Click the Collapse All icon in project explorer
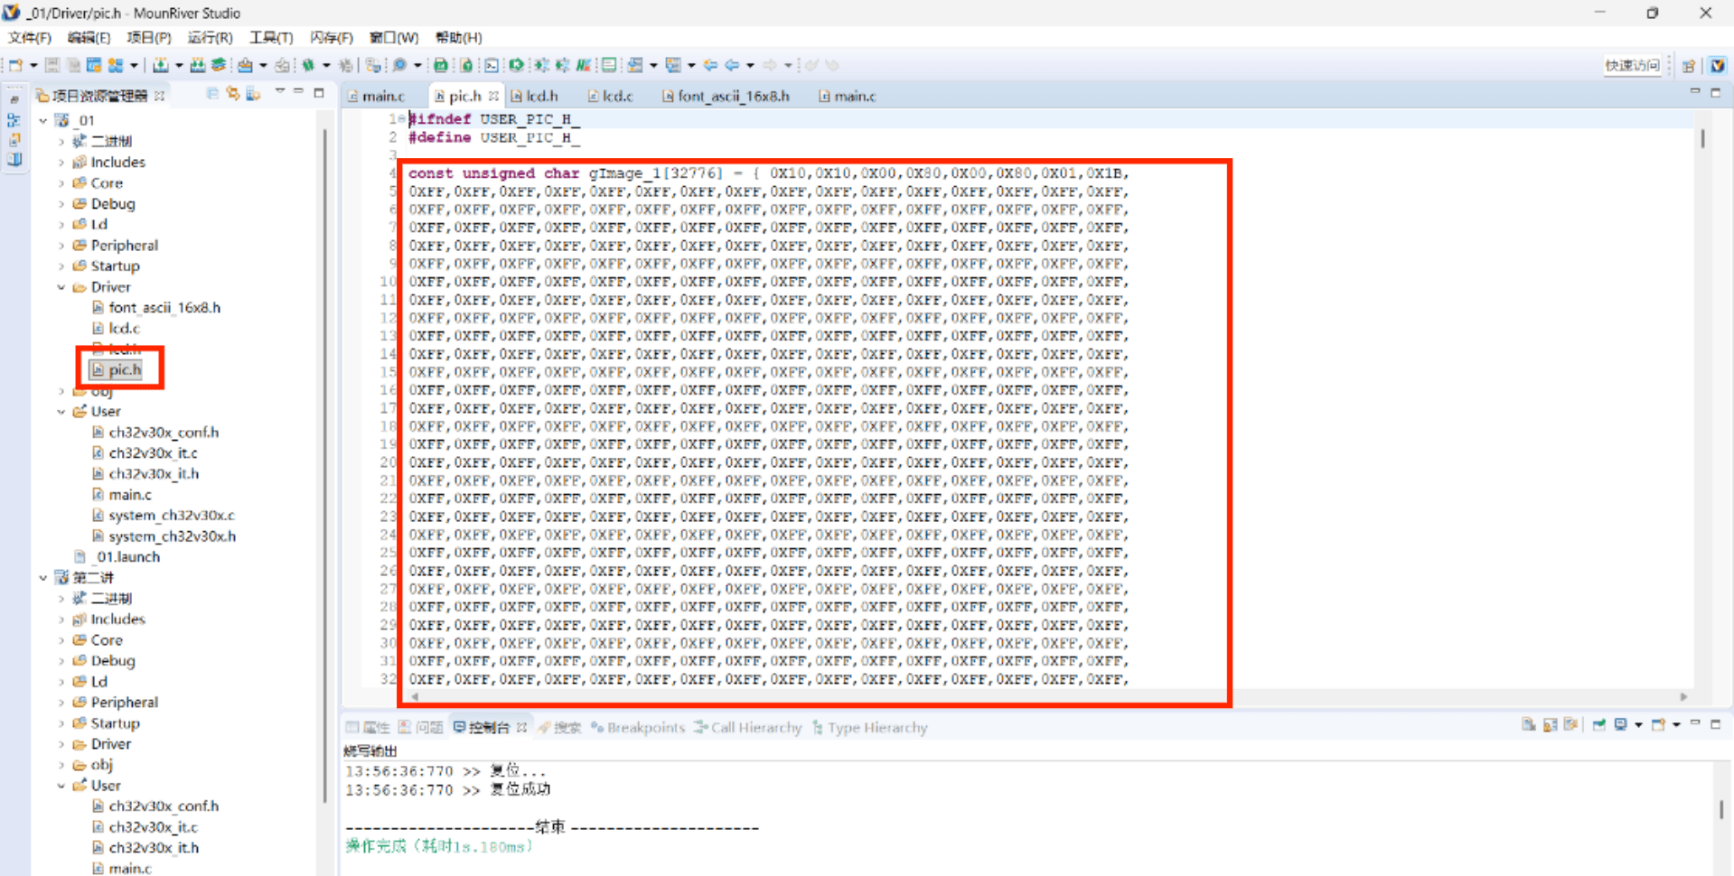This screenshot has width=1734, height=876. 212,93
